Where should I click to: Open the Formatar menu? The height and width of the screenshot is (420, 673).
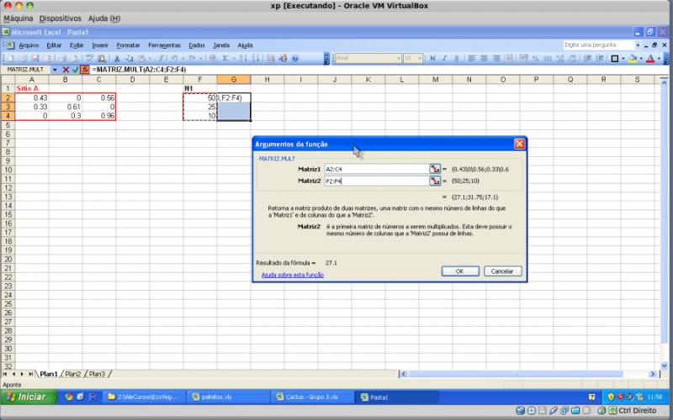[x=128, y=45]
